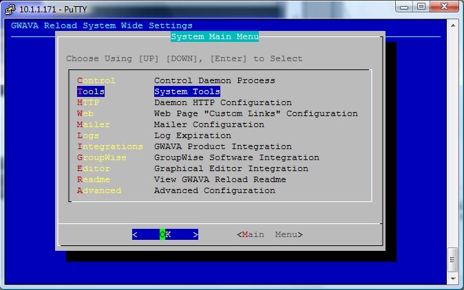464x290 pixels.
Task: Click 'Control Daemon Process' description
Action: point(215,80)
